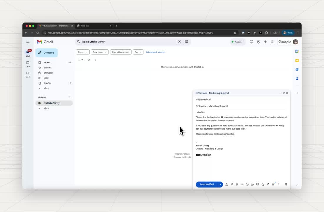
Task: Open Contacts in the side panel
Action: (297, 78)
